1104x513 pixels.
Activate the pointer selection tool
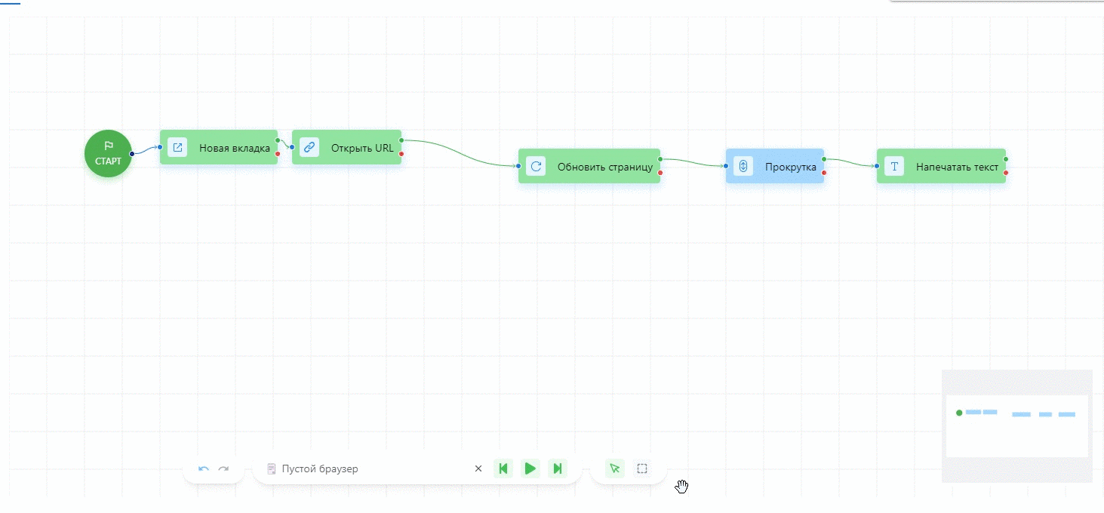(615, 468)
